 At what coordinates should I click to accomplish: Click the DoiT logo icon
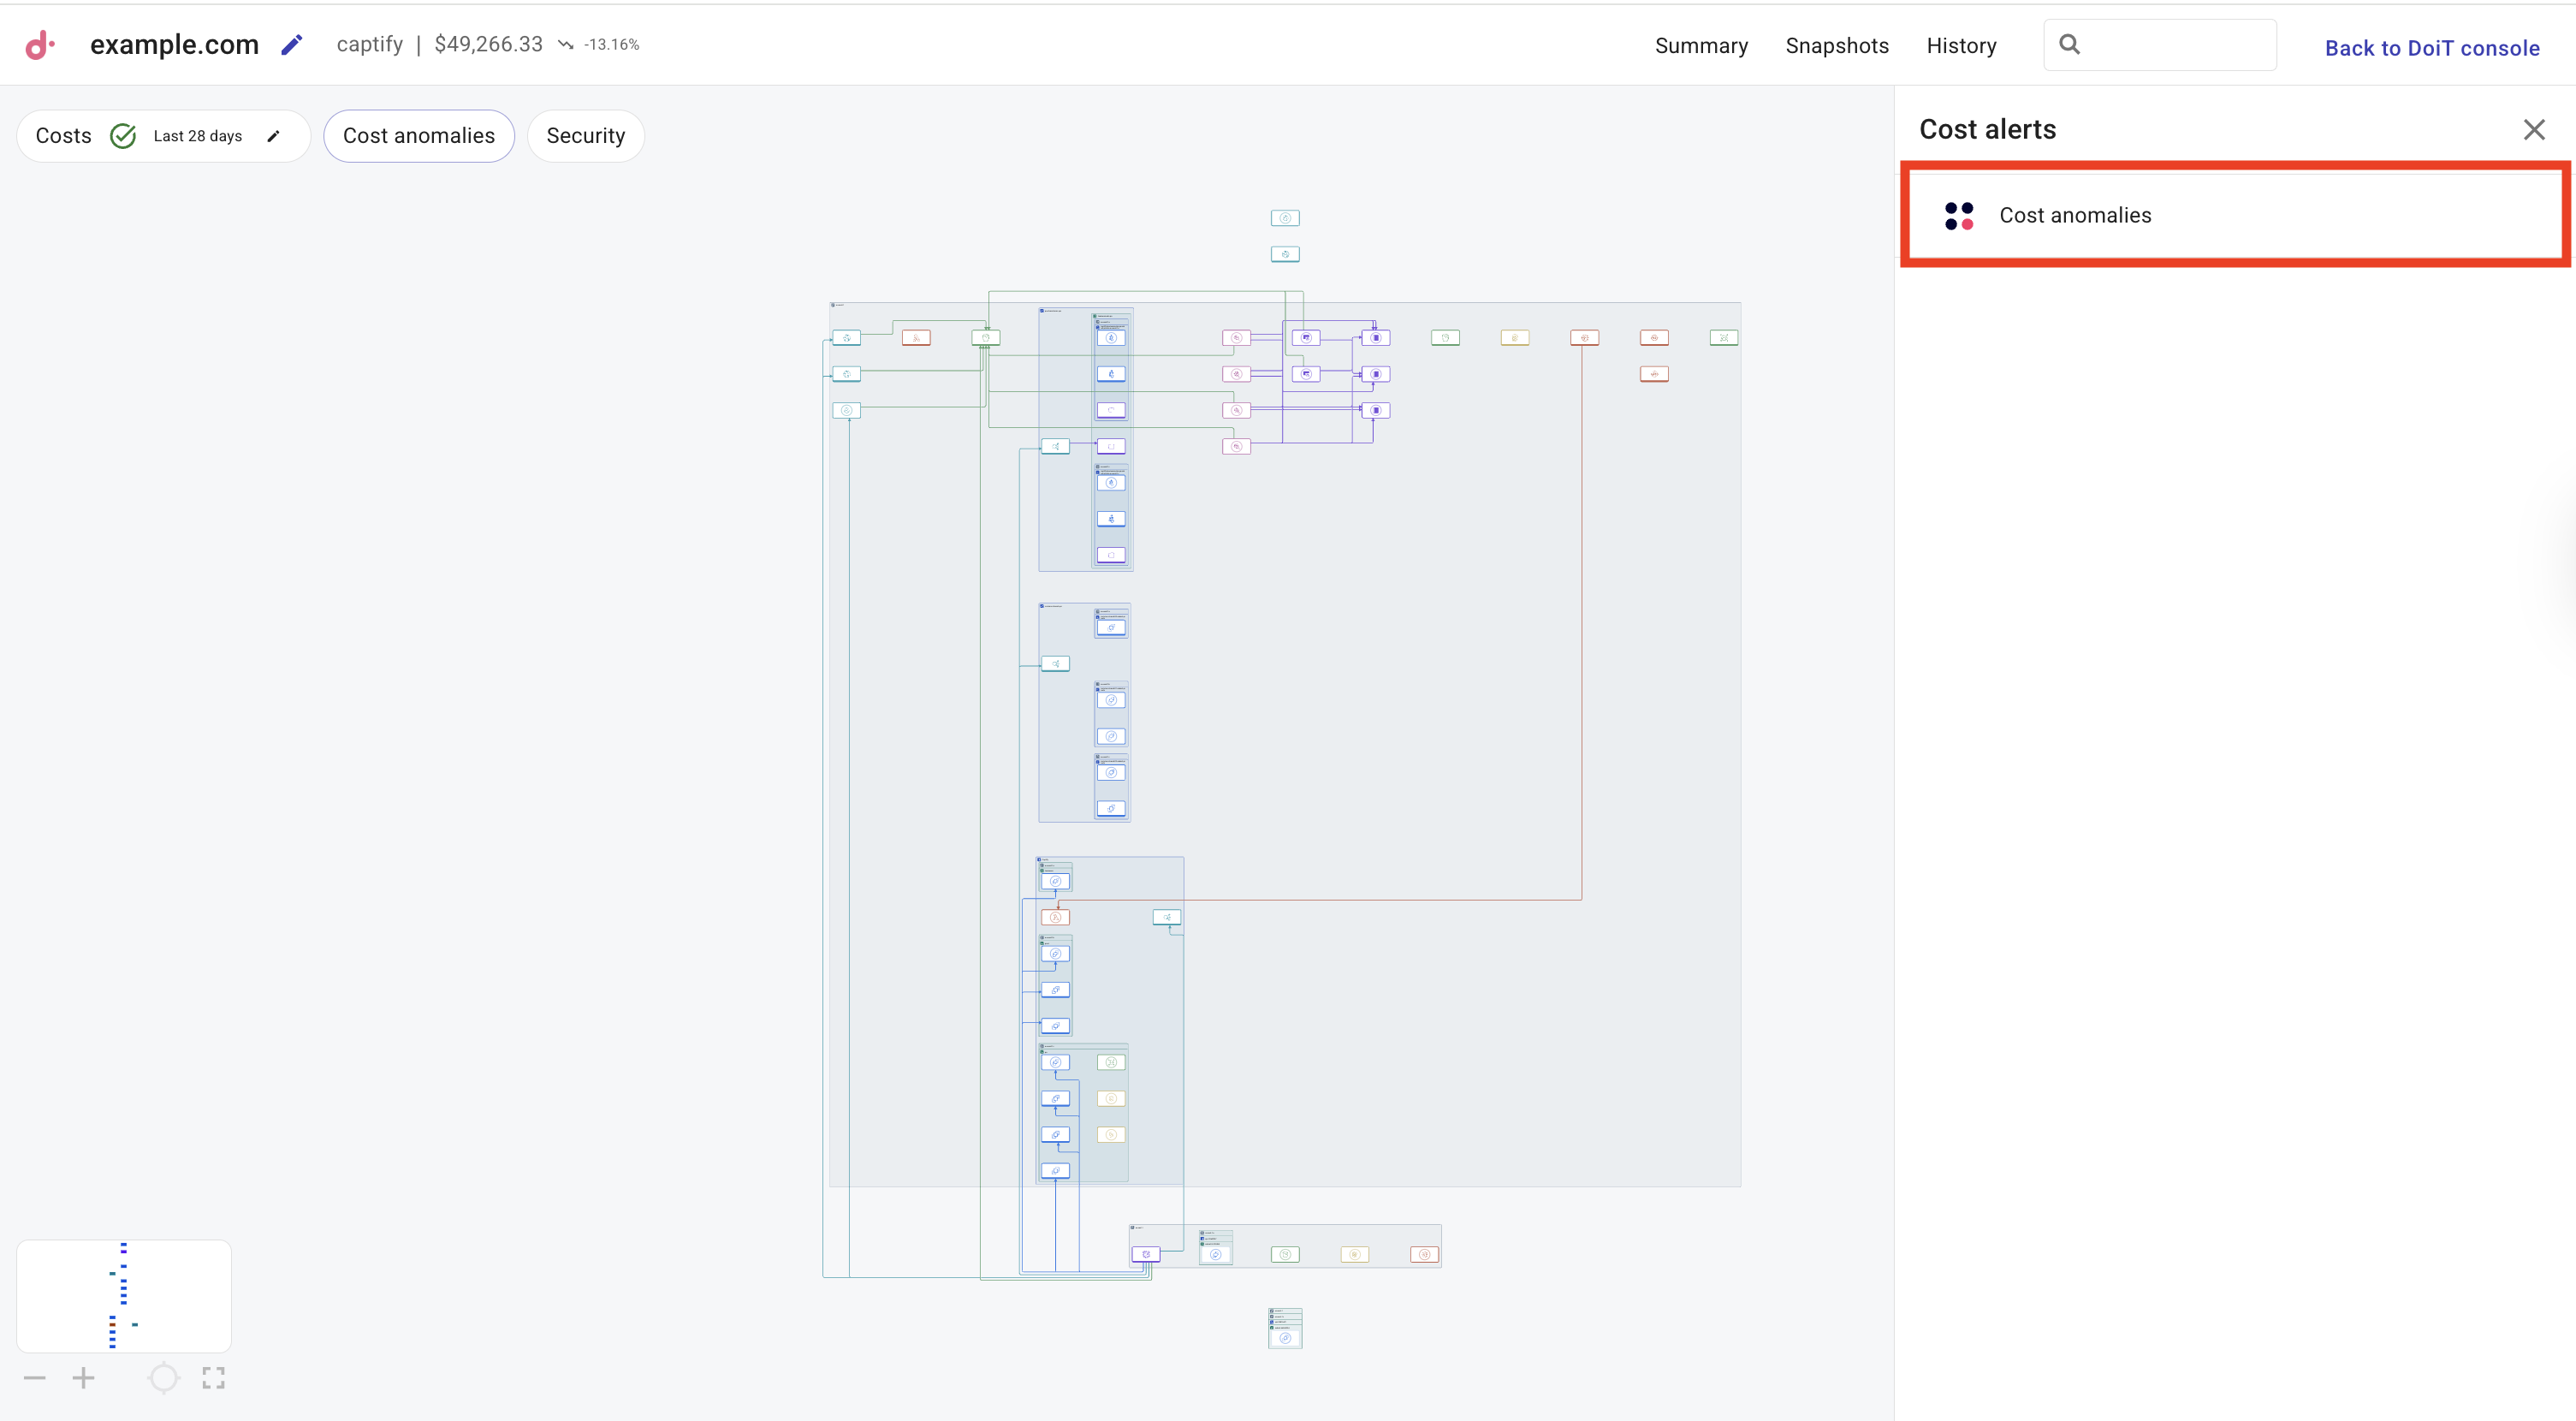[x=39, y=45]
